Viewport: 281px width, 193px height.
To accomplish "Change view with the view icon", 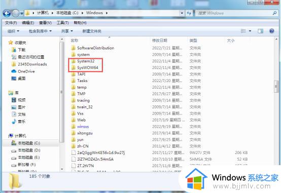I will point(243,31).
